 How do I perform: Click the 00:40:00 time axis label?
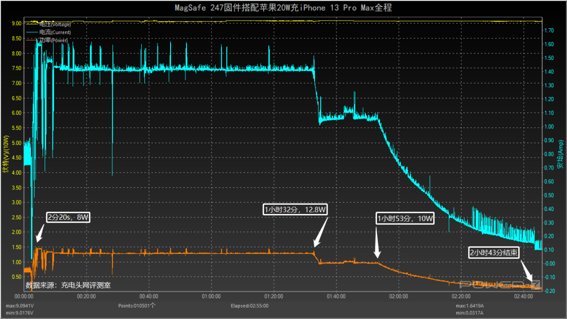coord(149,296)
